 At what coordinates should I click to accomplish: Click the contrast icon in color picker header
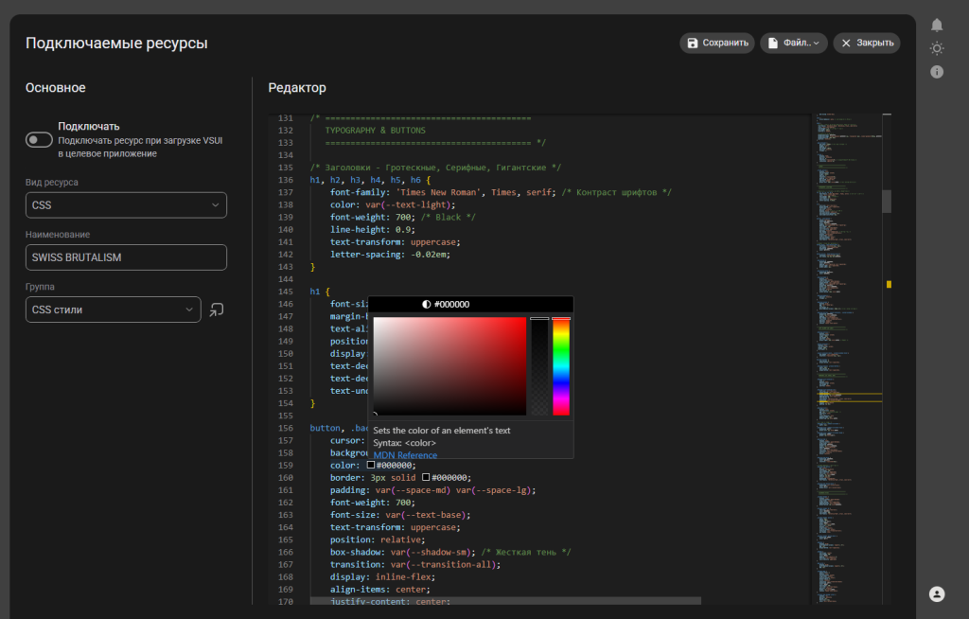426,305
